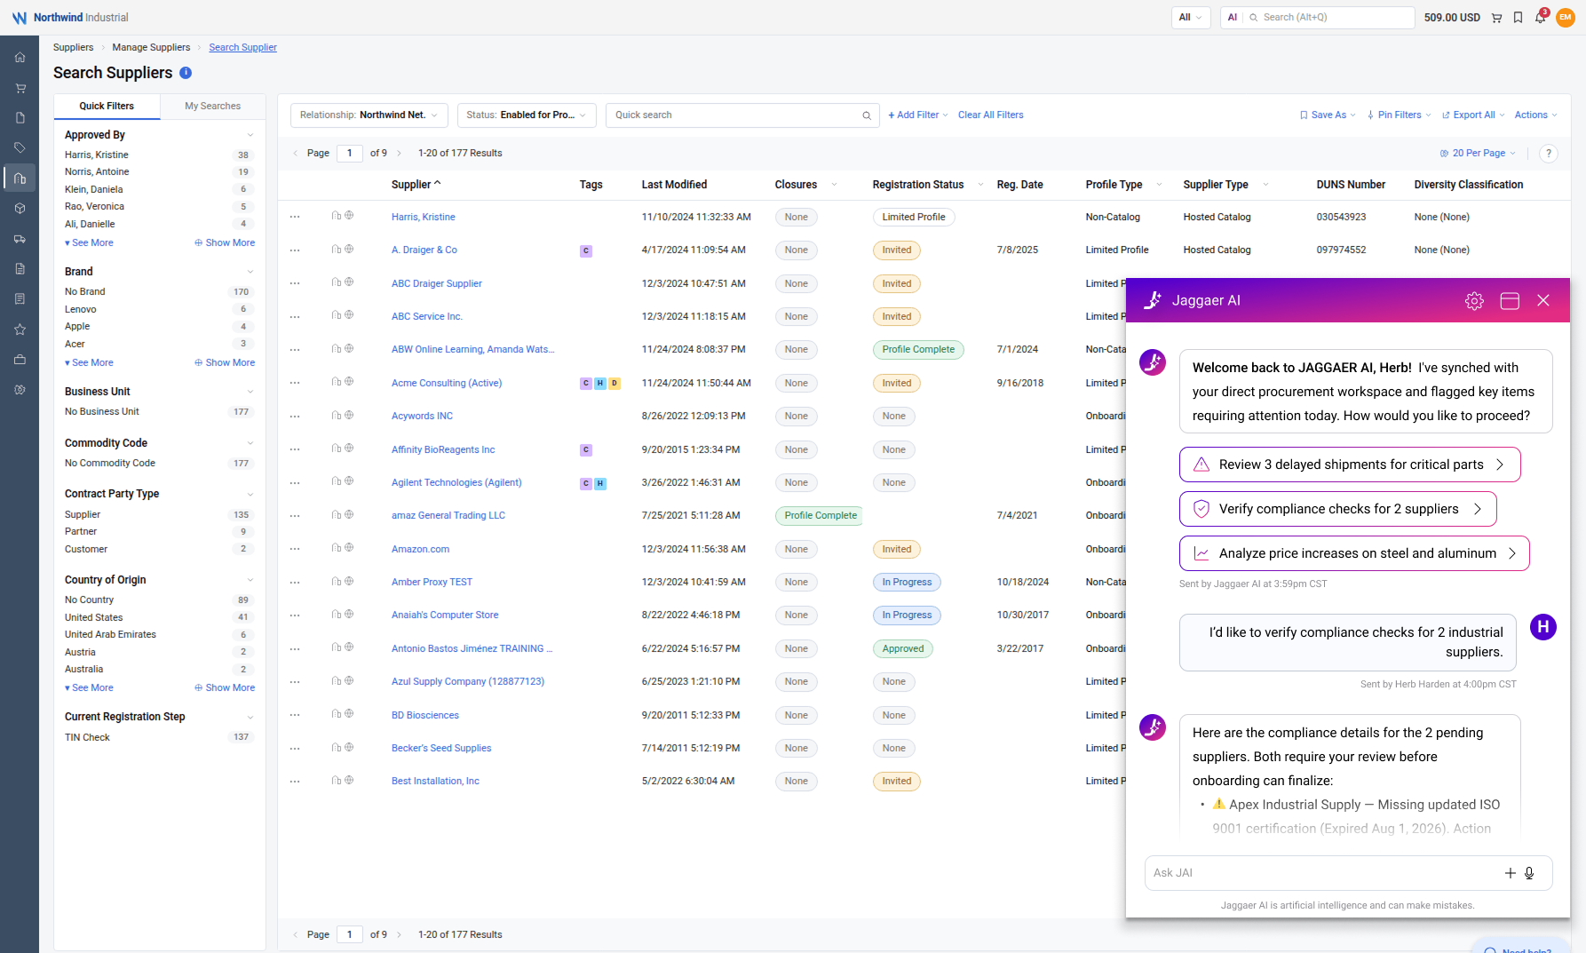Viewport: 1586px width, 953px height.
Task: Open the Registration Status column filter chevron
Action: coord(980,185)
